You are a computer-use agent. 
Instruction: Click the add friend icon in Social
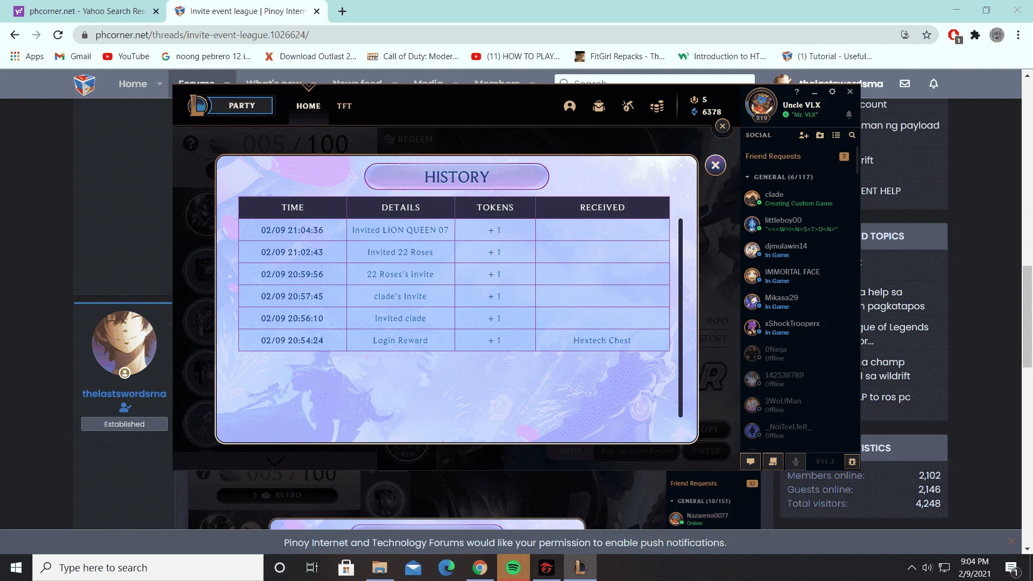pyautogui.click(x=804, y=135)
